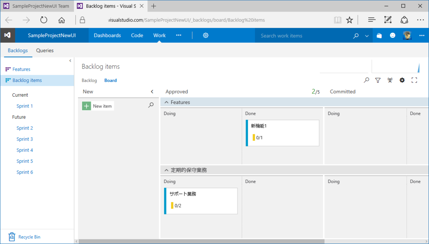Click the Search work items field
The height and width of the screenshot is (244, 429).
[x=304, y=36]
